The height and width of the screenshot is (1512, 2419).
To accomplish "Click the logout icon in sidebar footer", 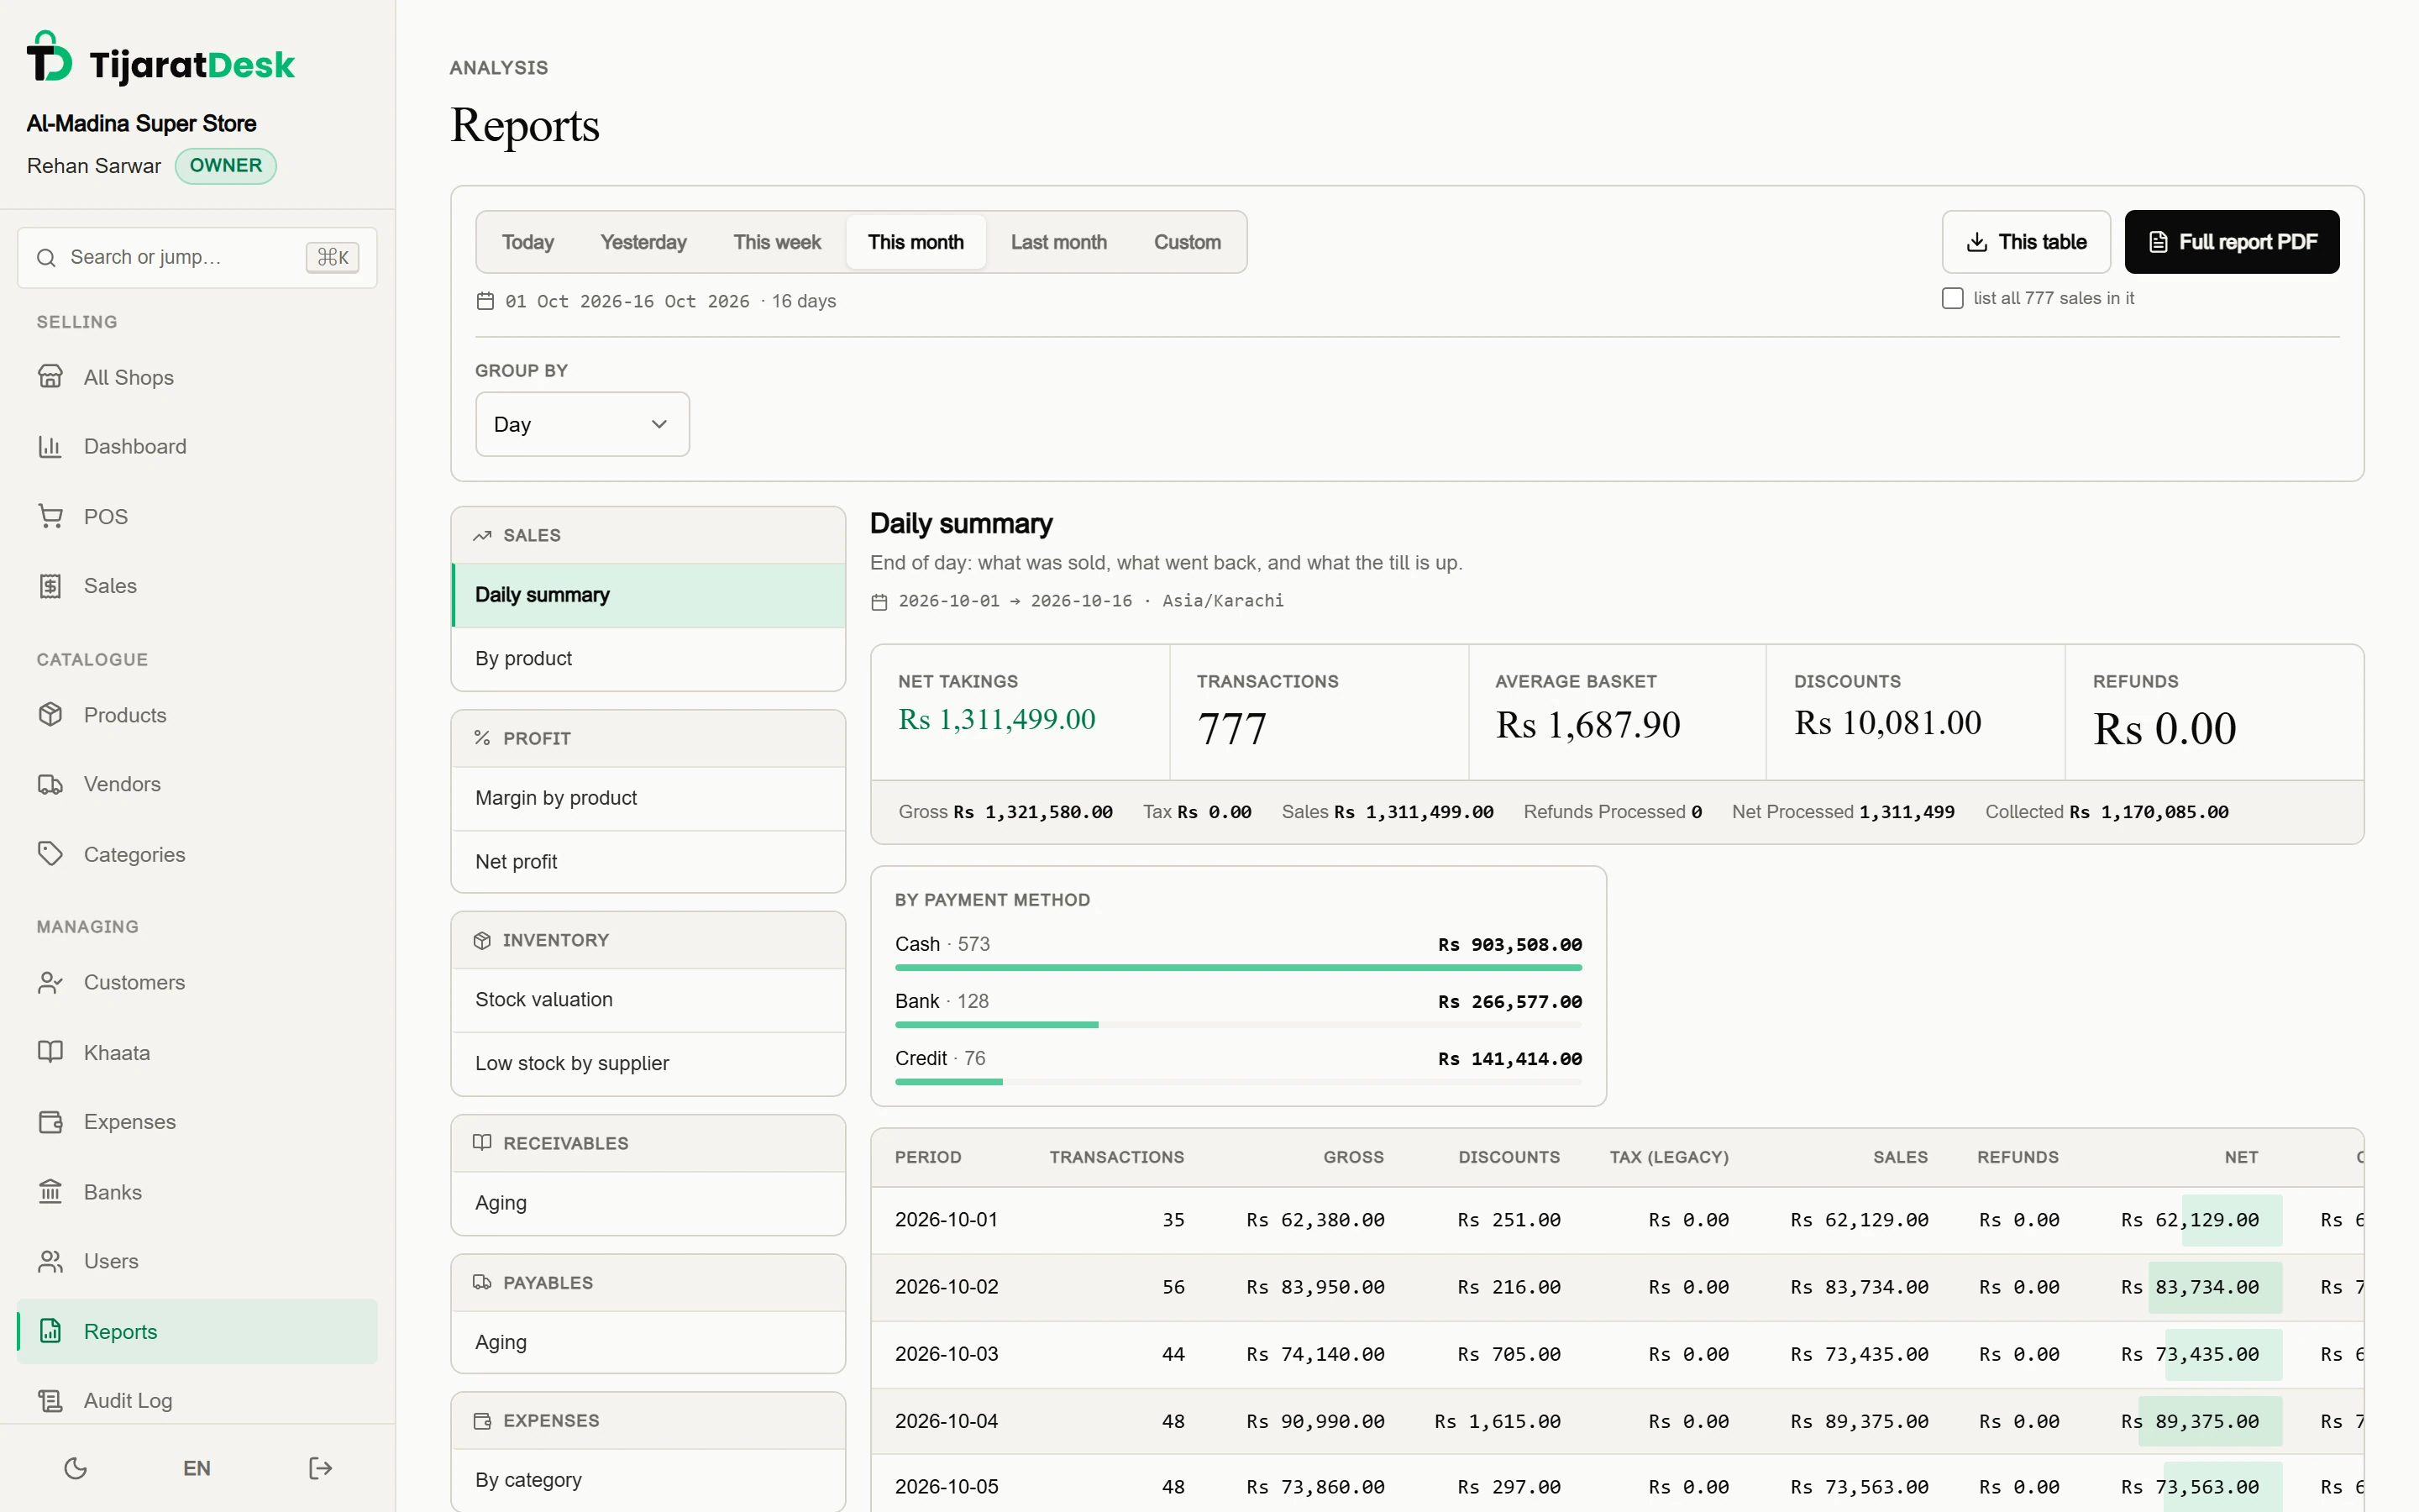I will point(320,1468).
